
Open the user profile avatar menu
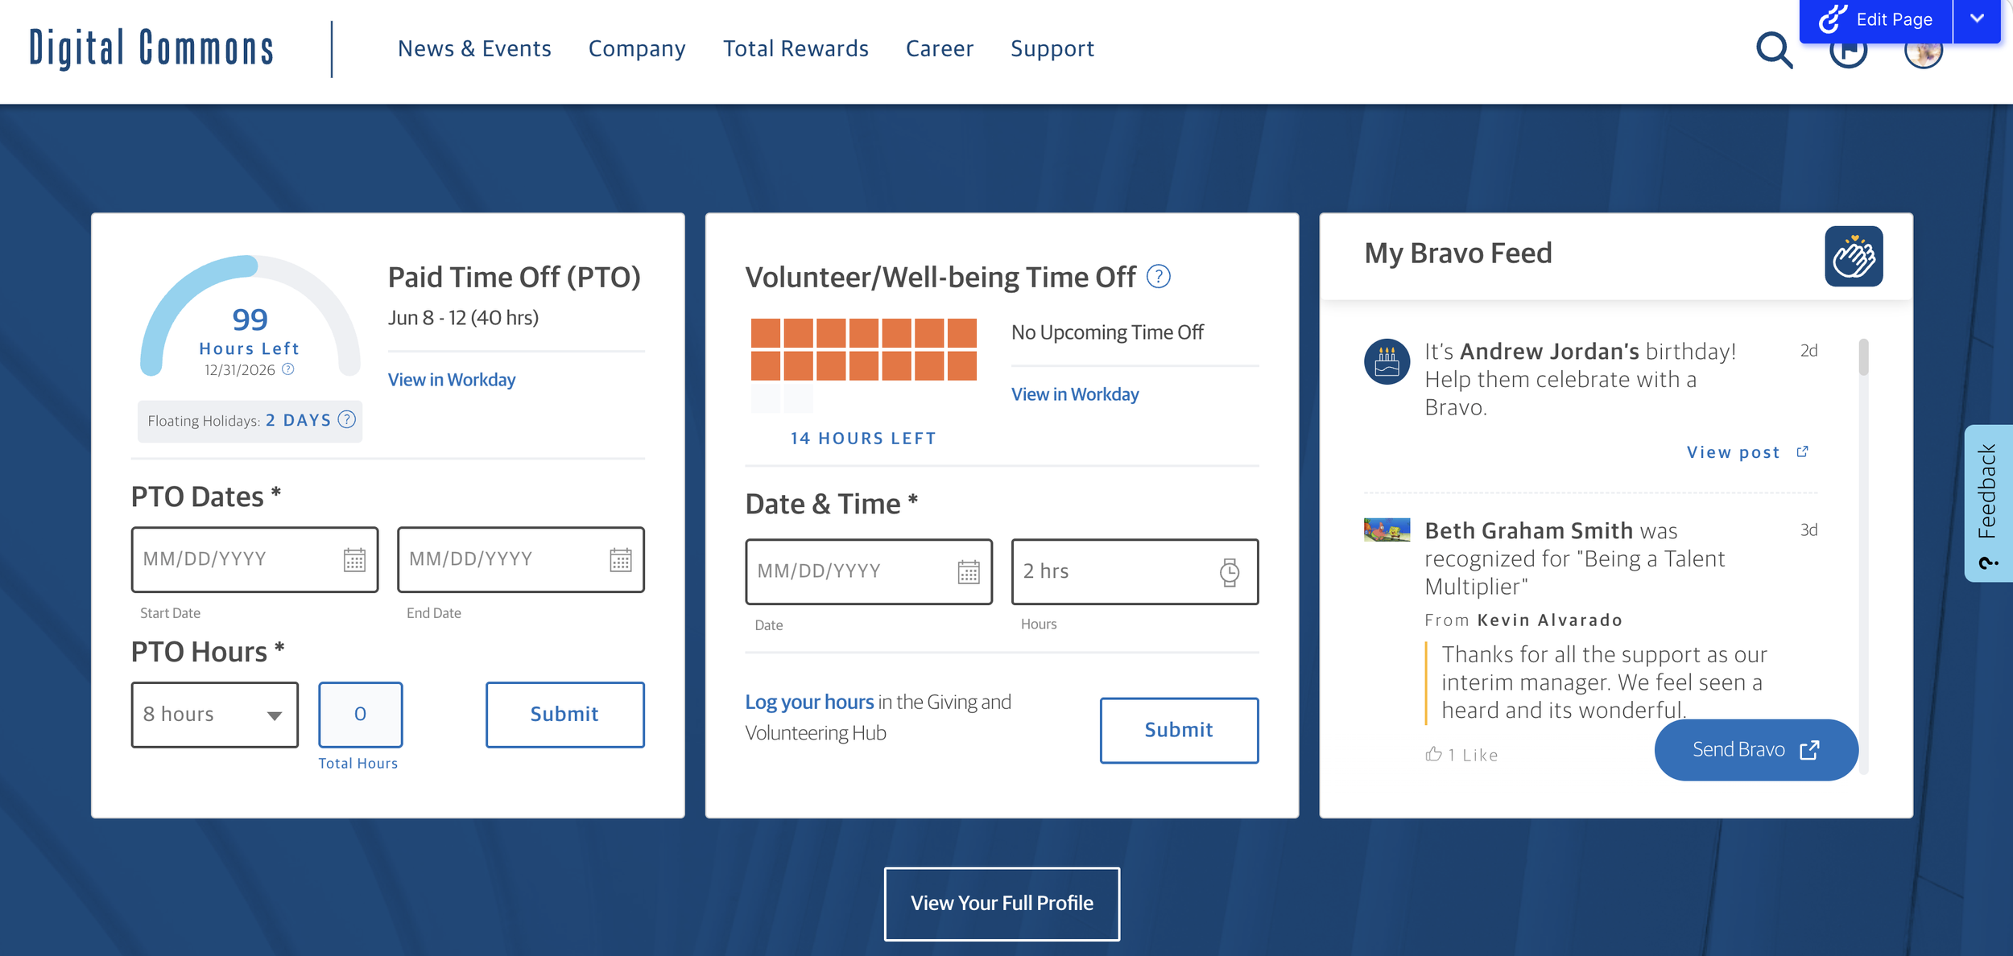coord(1924,55)
